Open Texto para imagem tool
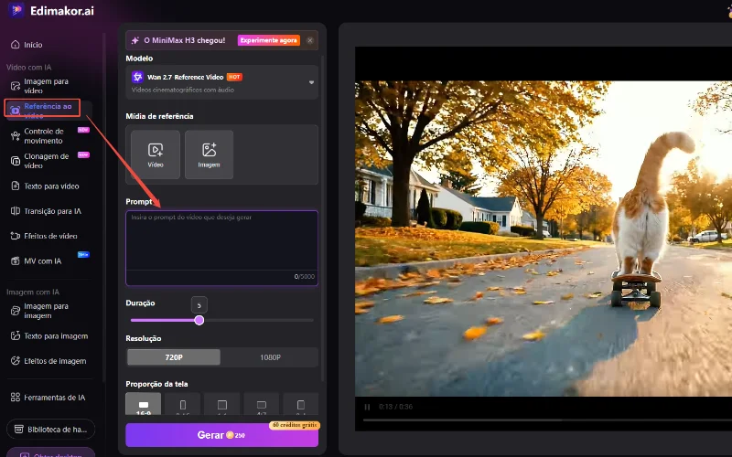The image size is (732, 457). point(49,335)
